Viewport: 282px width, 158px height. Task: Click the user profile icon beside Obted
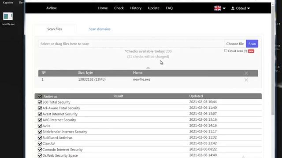pos(233,8)
